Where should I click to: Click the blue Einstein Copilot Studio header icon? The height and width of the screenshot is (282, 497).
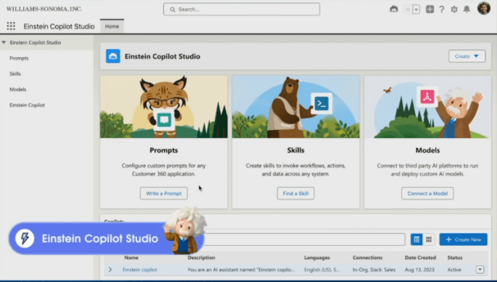point(113,56)
